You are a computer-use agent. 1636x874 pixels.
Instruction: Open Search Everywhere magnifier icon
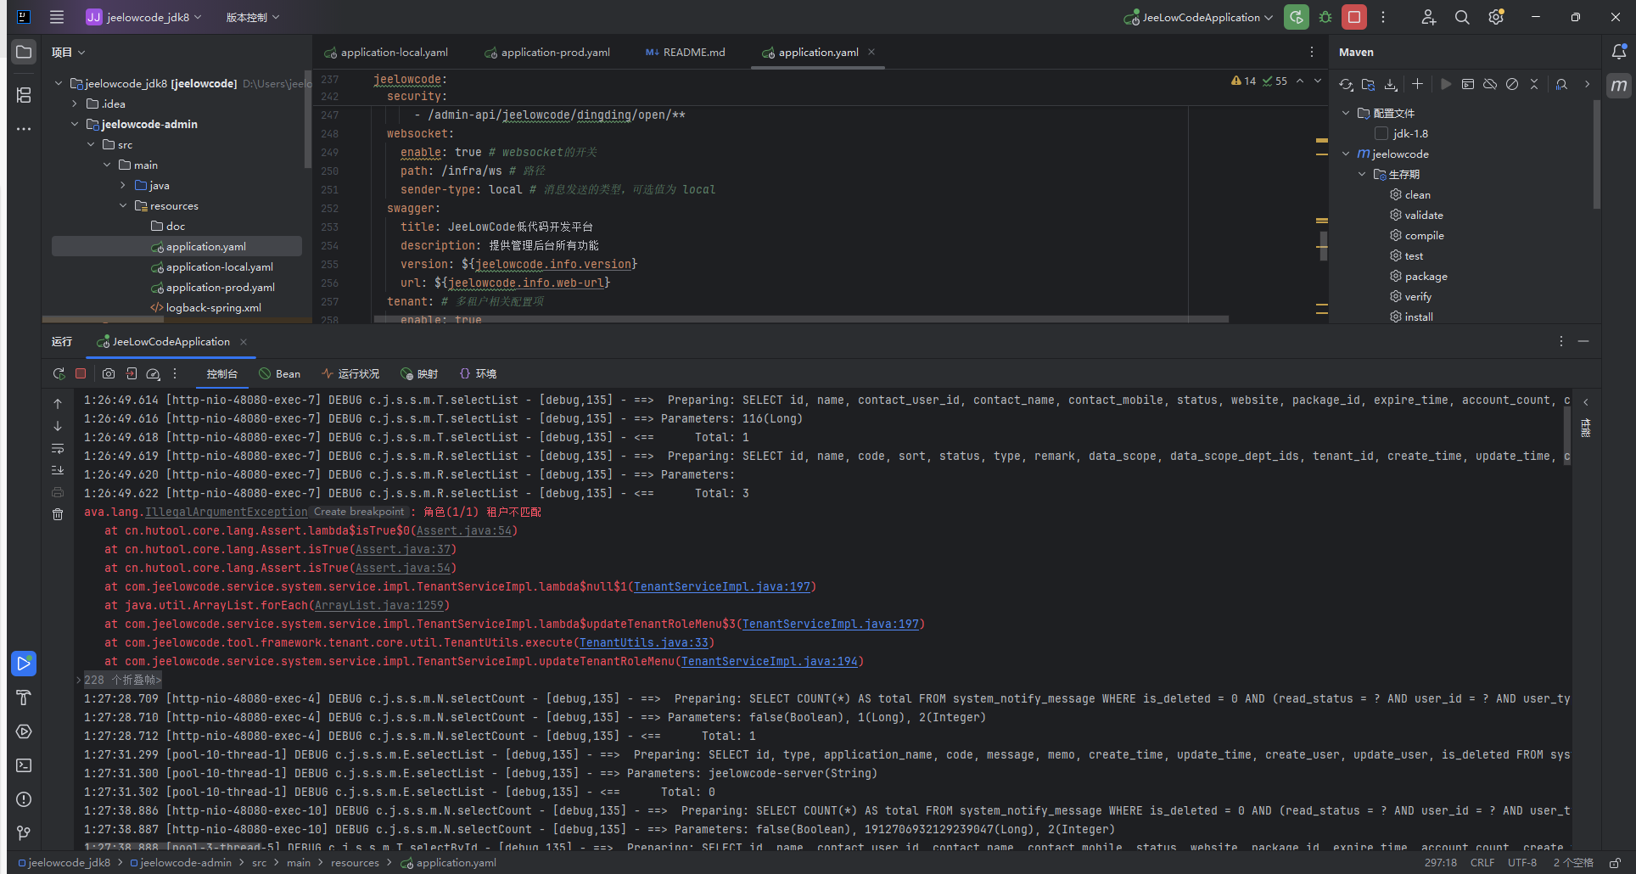coord(1462,17)
